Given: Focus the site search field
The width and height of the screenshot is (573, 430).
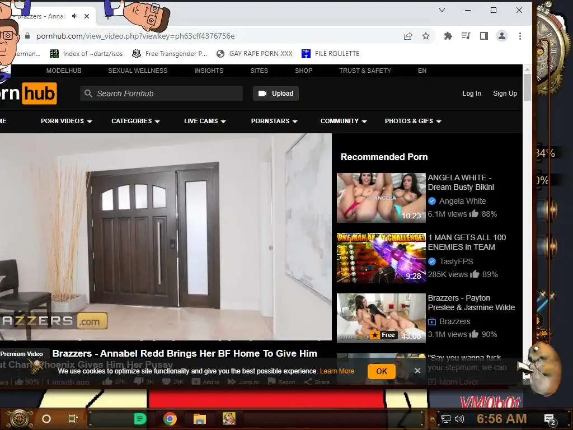Looking at the screenshot, I should pos(162,94).
